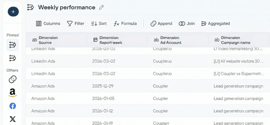270x125 pixels.
Task: Select the second pinned flow icon
Action: coord(12,58)
